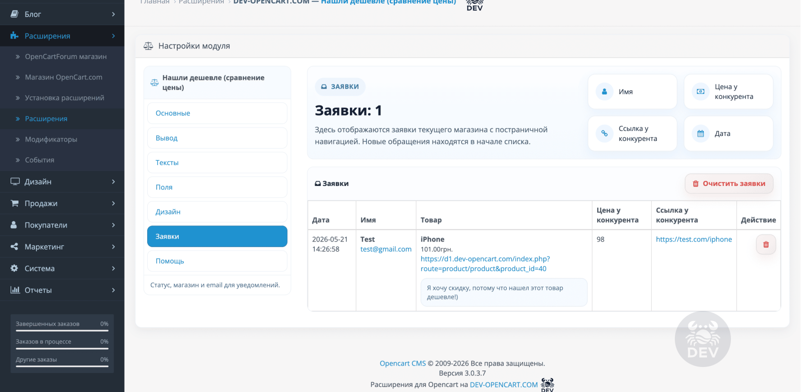
Task: Expand the Маркетинг sidebar chevron
Action: (114, 246)
